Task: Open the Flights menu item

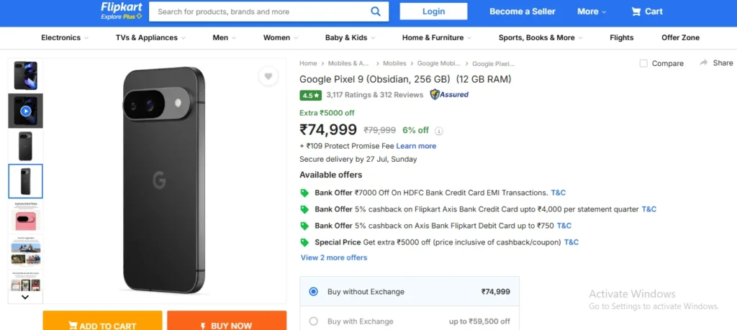Action: tap(621, 37)
